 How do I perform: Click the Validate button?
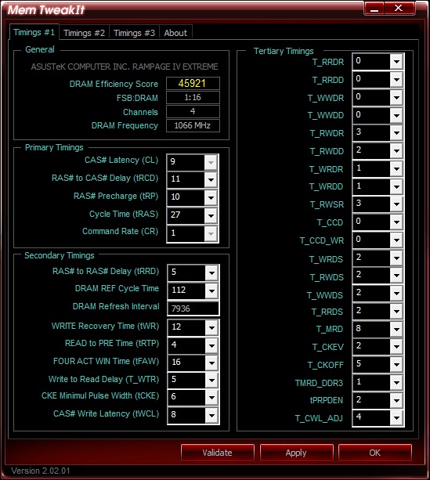point(218,453)
